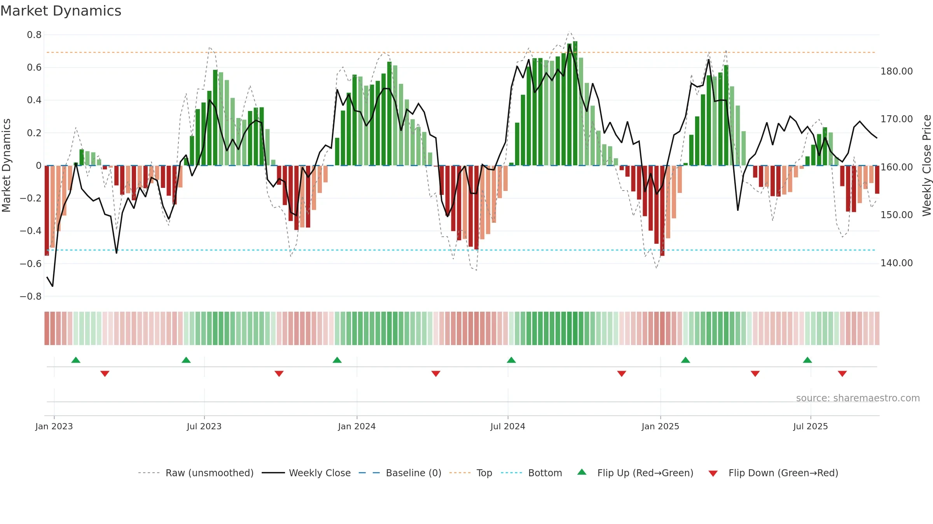Click the Flip Down triangle in spring 2024
933x524 pixels.
tap(436, 374)
